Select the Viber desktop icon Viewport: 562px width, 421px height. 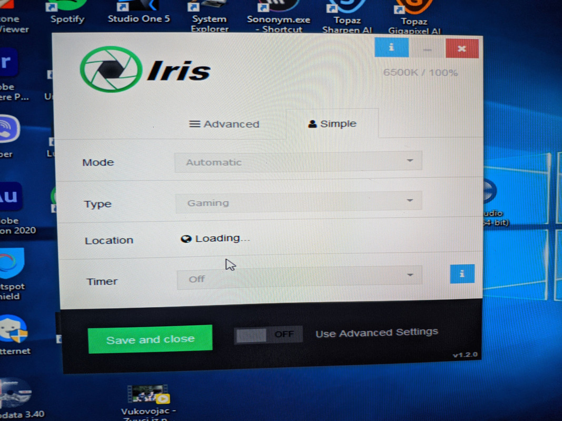pyautogui.click(x=9, y=137)
